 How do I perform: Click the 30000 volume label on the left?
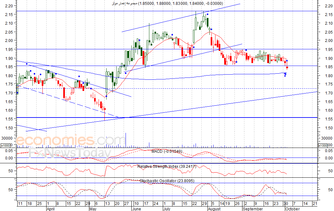[x=7, y=138]
